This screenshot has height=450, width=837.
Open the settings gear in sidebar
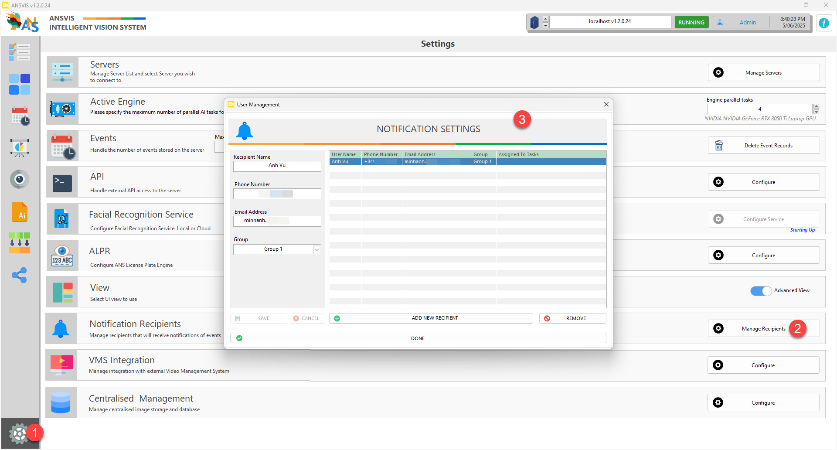pos(19,433)
